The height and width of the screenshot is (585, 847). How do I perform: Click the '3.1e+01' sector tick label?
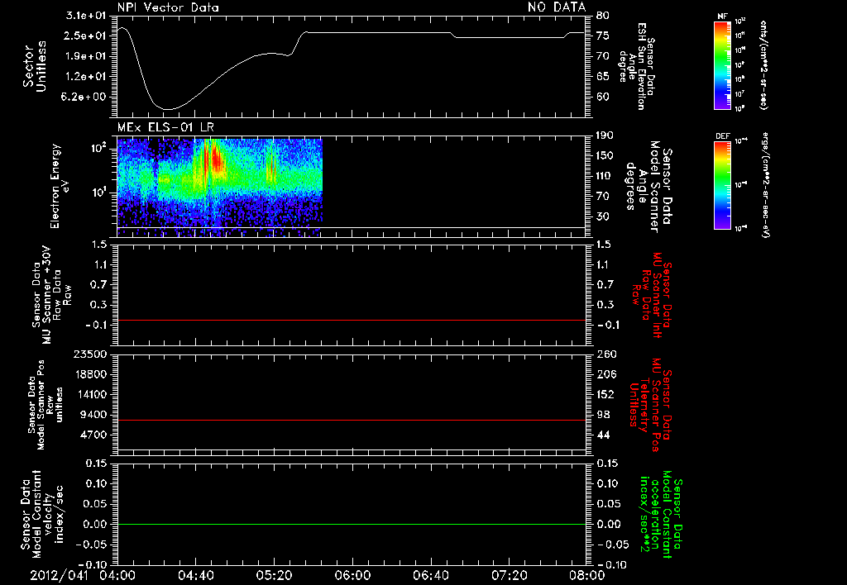click(85, 16)
